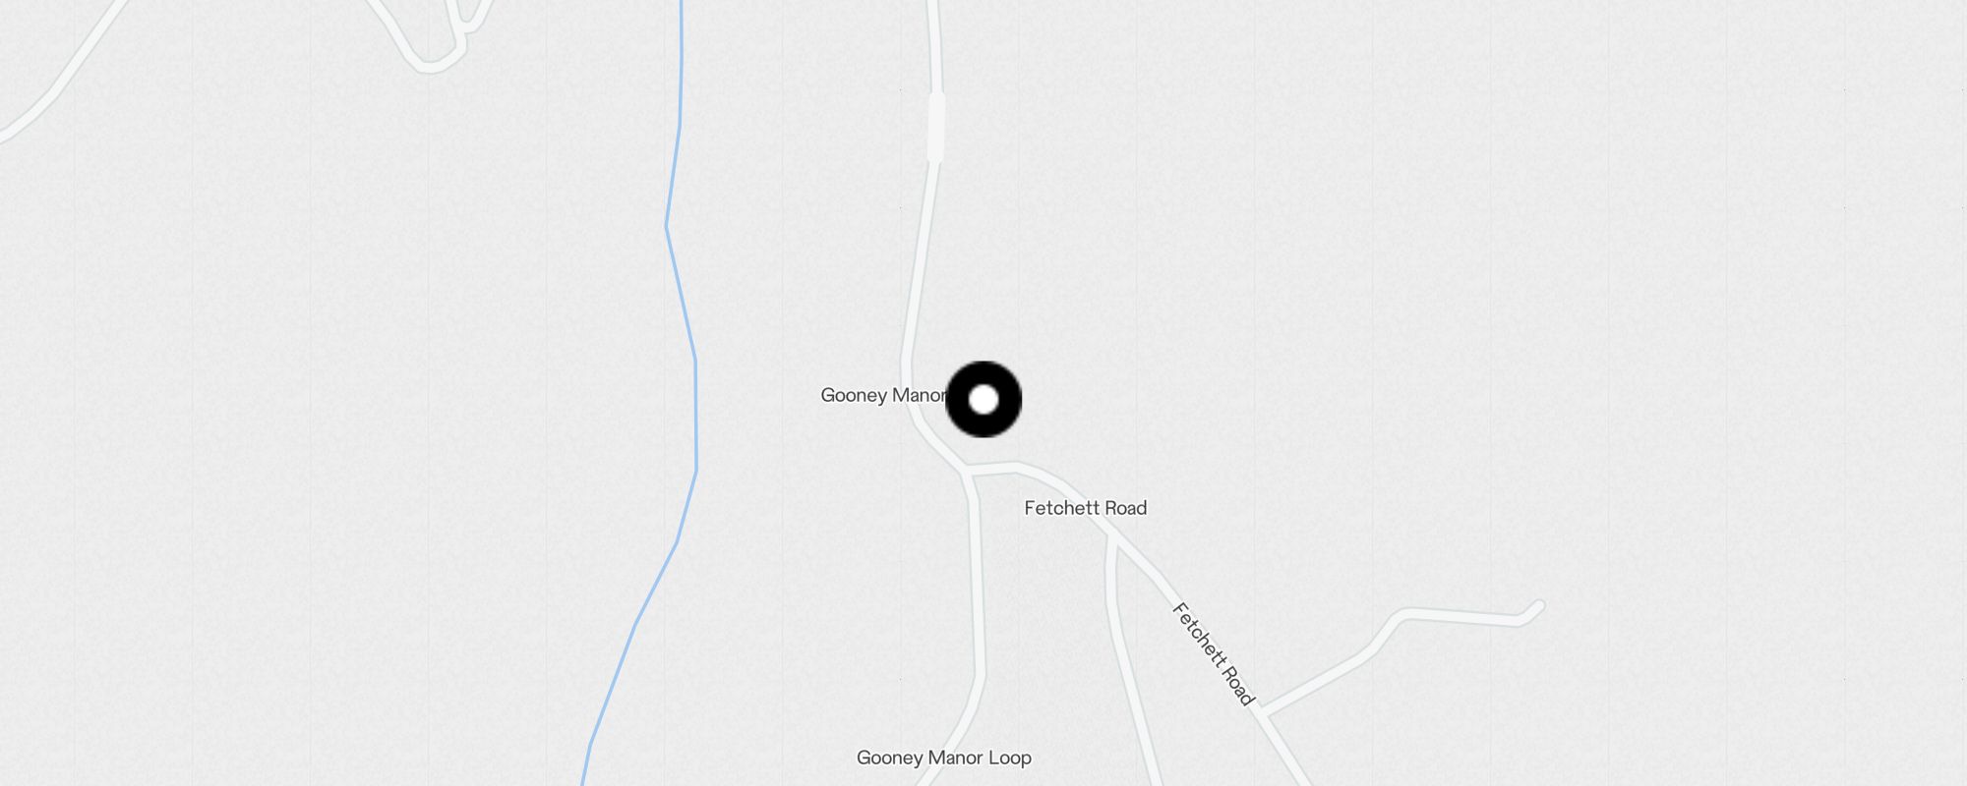Click the white center of the location pin

coord(983,400)
